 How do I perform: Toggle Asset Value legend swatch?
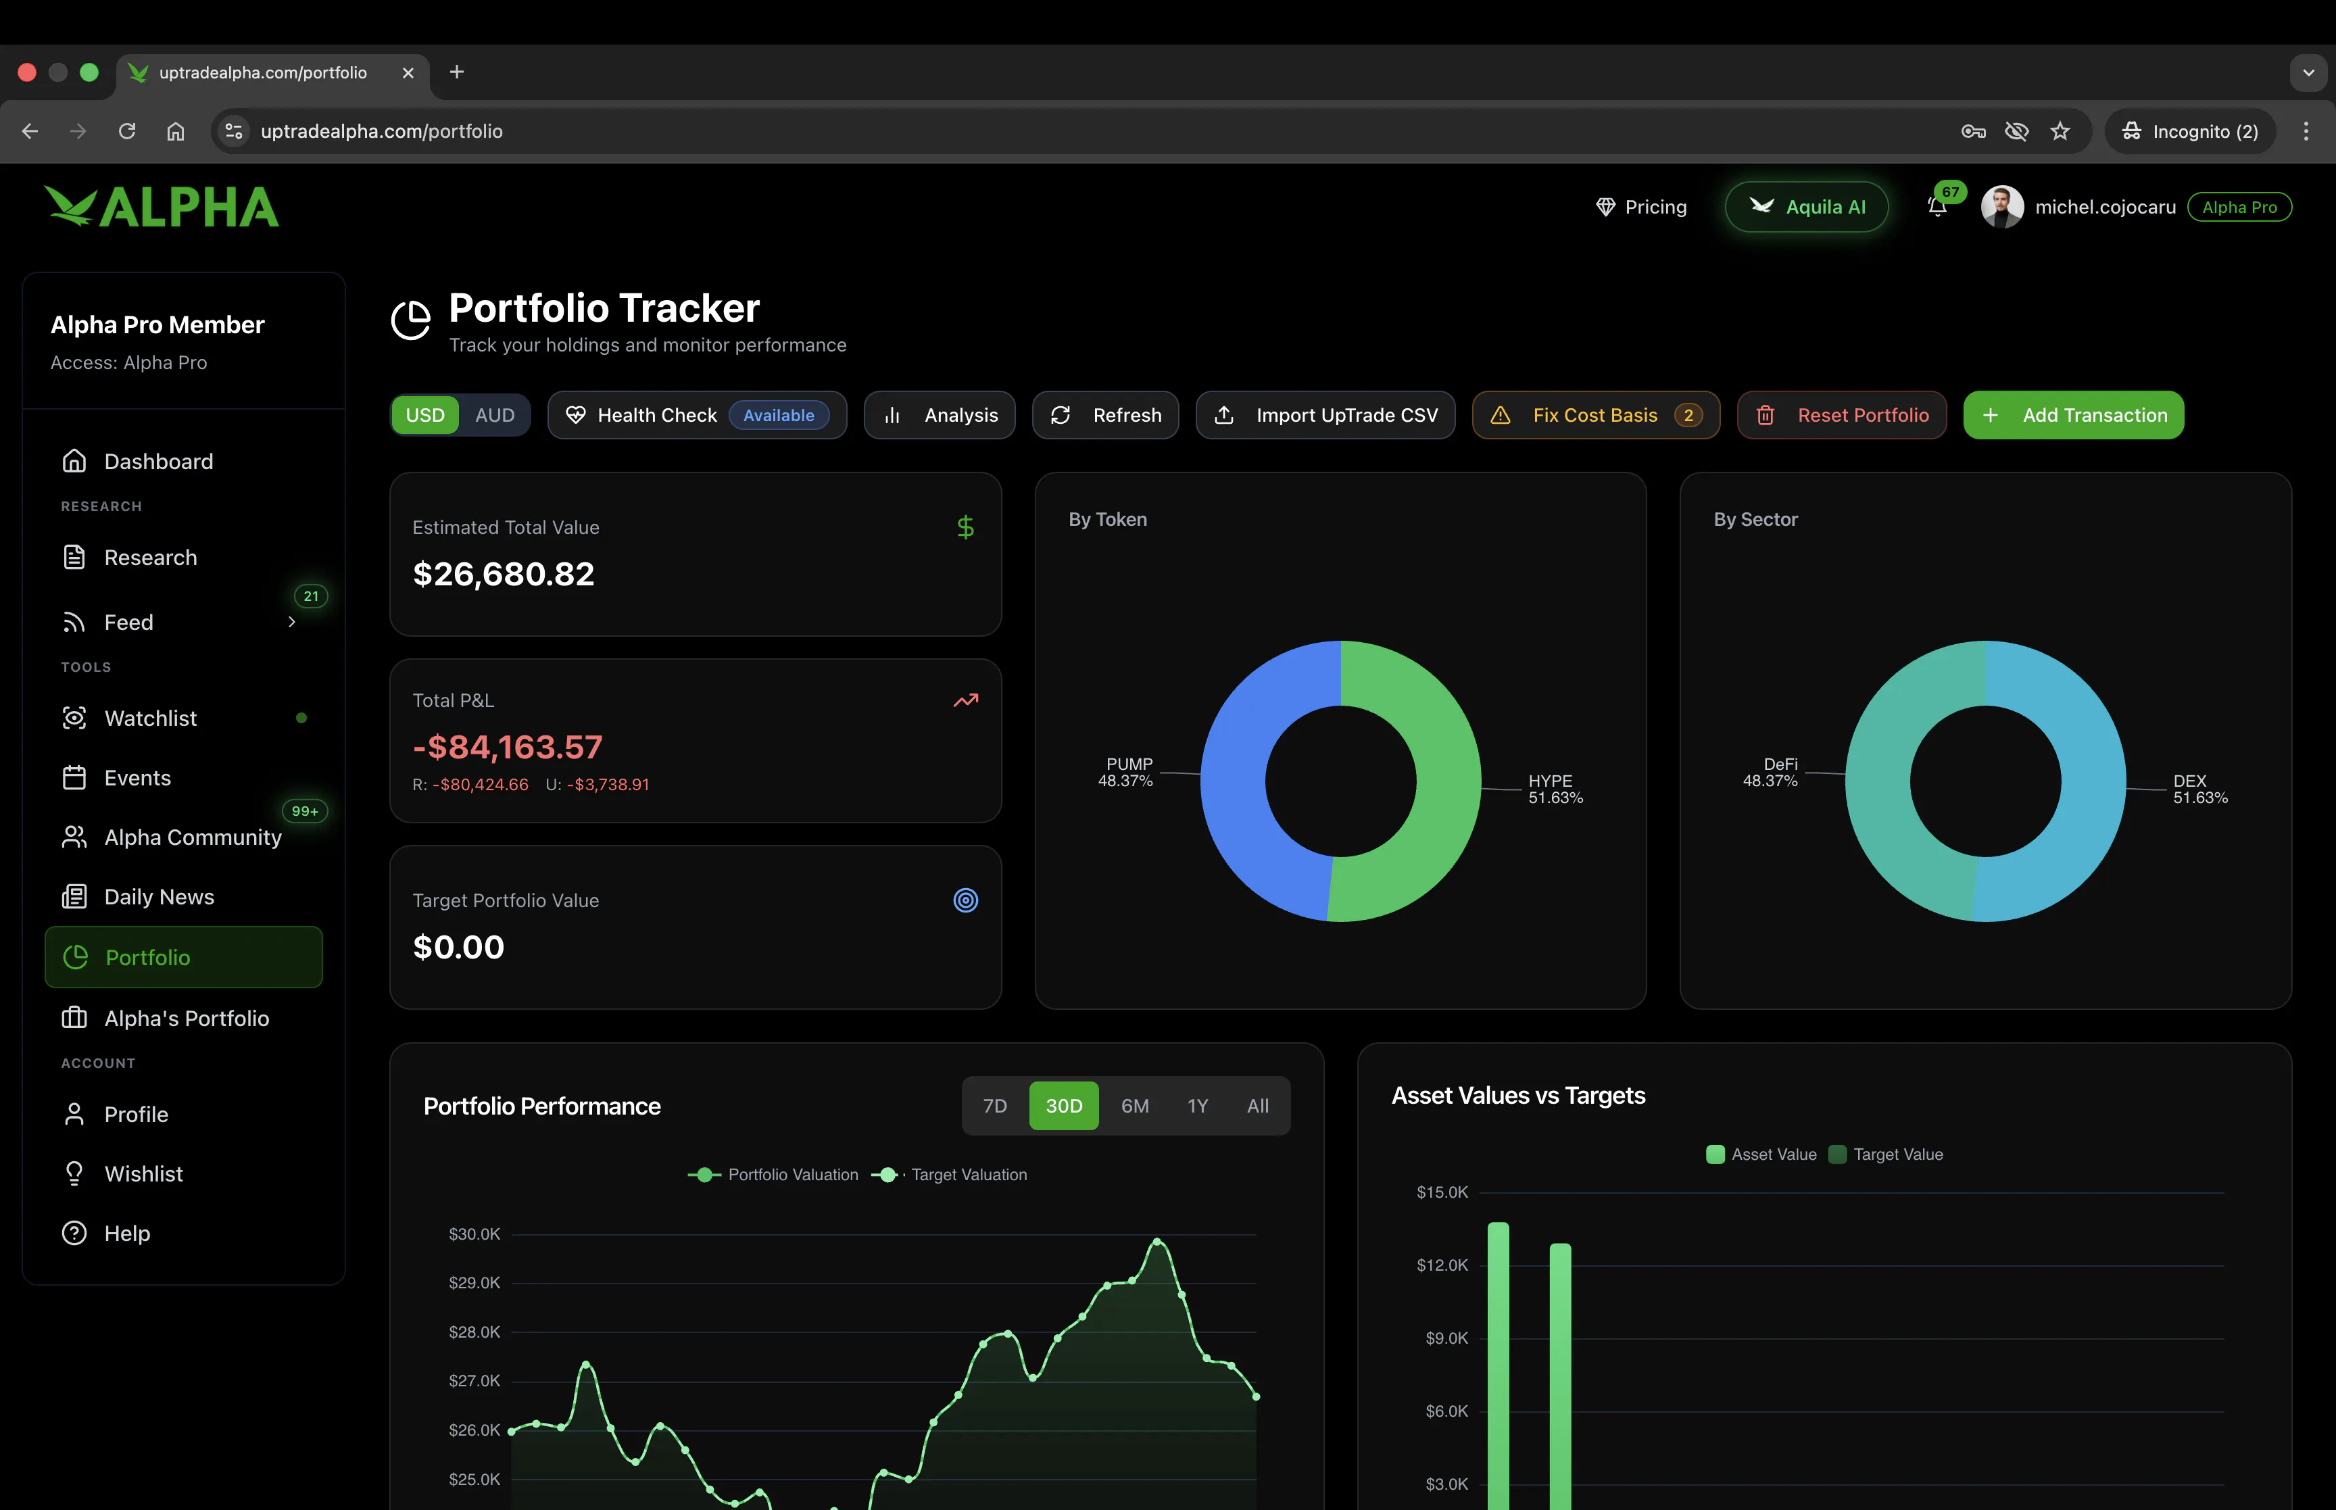click(x=1715, y=1154)
